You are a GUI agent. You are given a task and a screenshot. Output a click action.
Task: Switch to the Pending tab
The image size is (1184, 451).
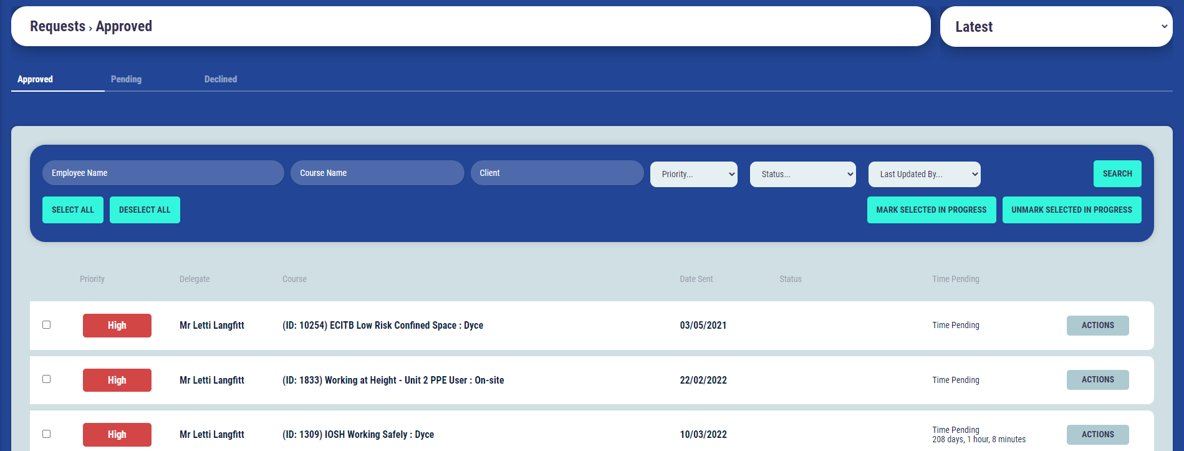point(126,79)
